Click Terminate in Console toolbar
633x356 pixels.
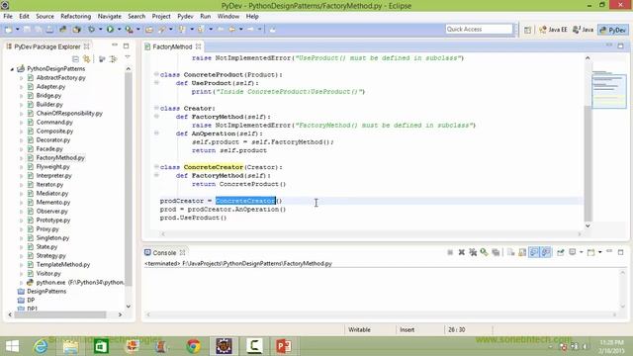coord(450,252)
